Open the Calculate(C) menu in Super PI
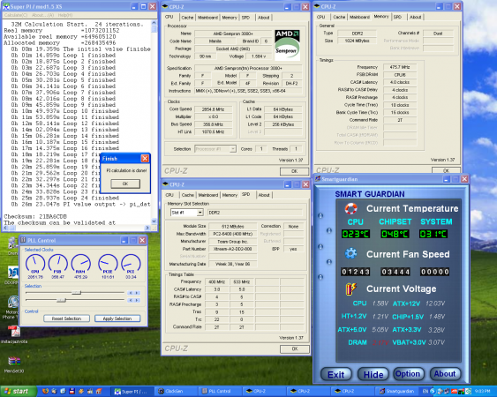Viewport: 497px width, 397px height. pyautogui.click(x=16, y=15)
